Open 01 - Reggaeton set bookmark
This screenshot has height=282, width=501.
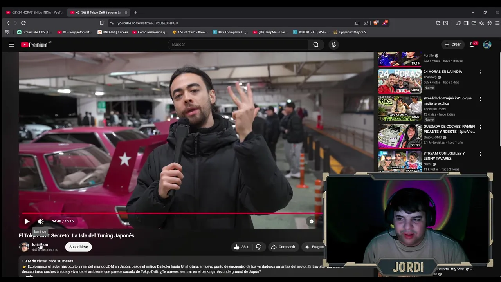tap(74, 32)
